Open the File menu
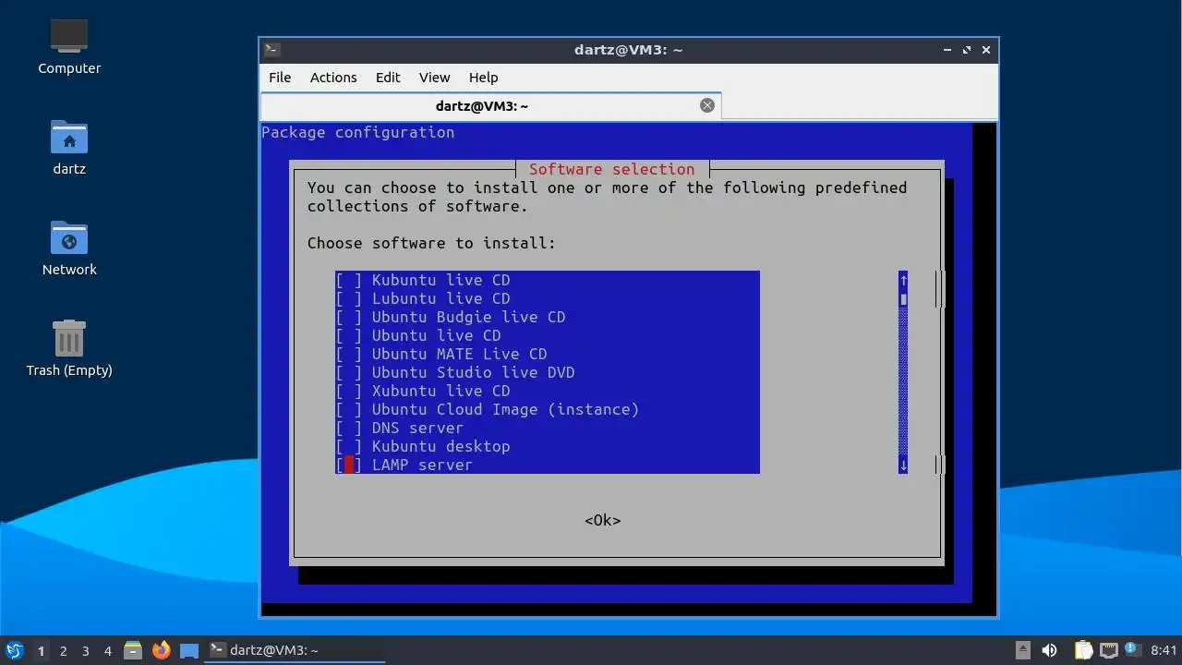The height and width of the screenshot is (665, 1182). click(x=280, y=78)
